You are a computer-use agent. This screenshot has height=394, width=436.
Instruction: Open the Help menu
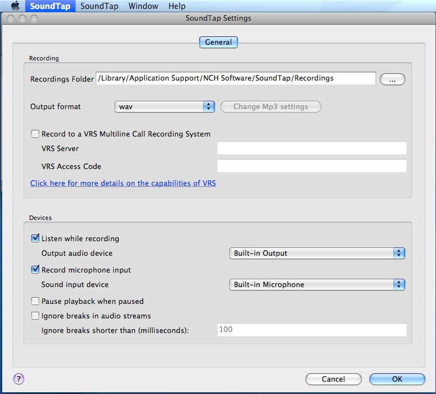177,6
